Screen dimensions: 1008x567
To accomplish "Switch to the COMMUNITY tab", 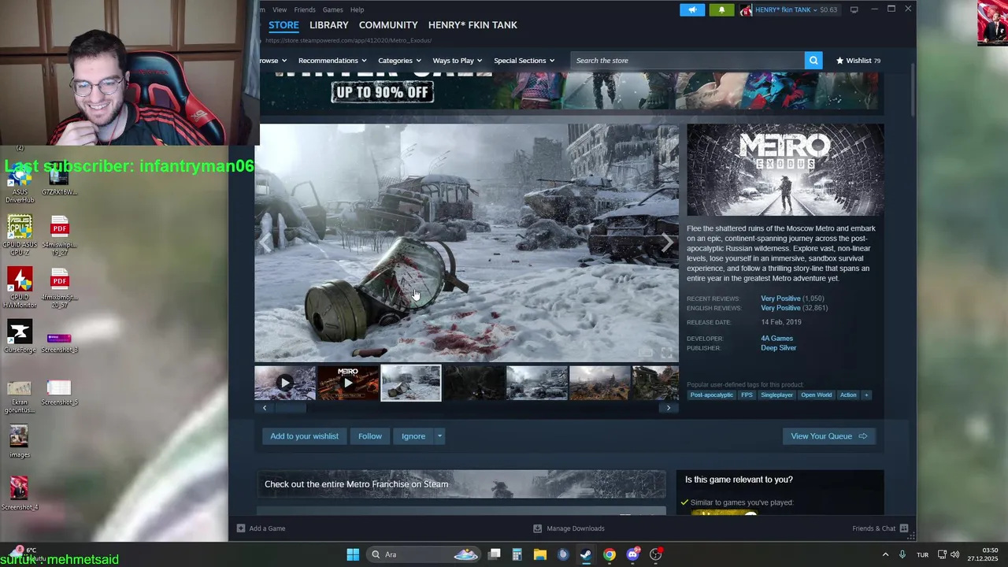I will point(388,25).
